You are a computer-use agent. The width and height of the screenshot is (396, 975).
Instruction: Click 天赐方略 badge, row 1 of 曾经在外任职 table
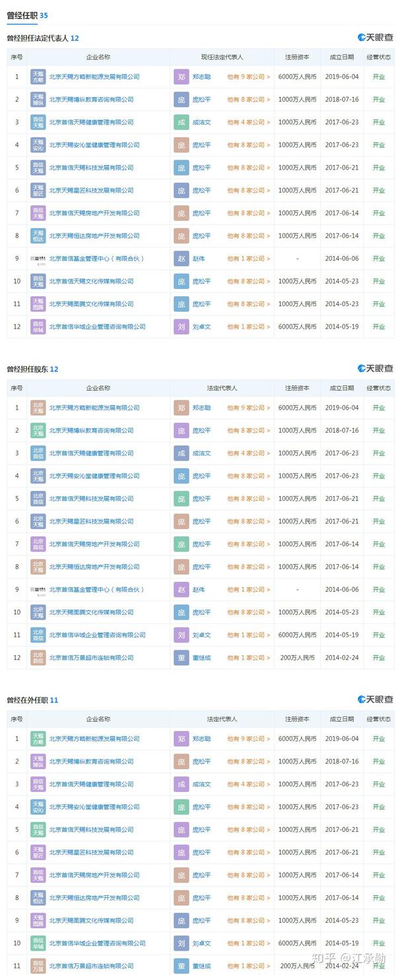pyautogui.click(x=38, y=739)
